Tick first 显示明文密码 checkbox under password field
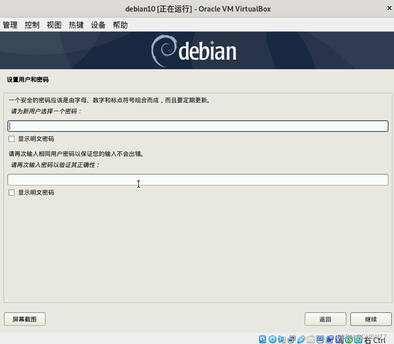Screen dimensions: 394x344 pyautogui.click(x=12, y=139)
